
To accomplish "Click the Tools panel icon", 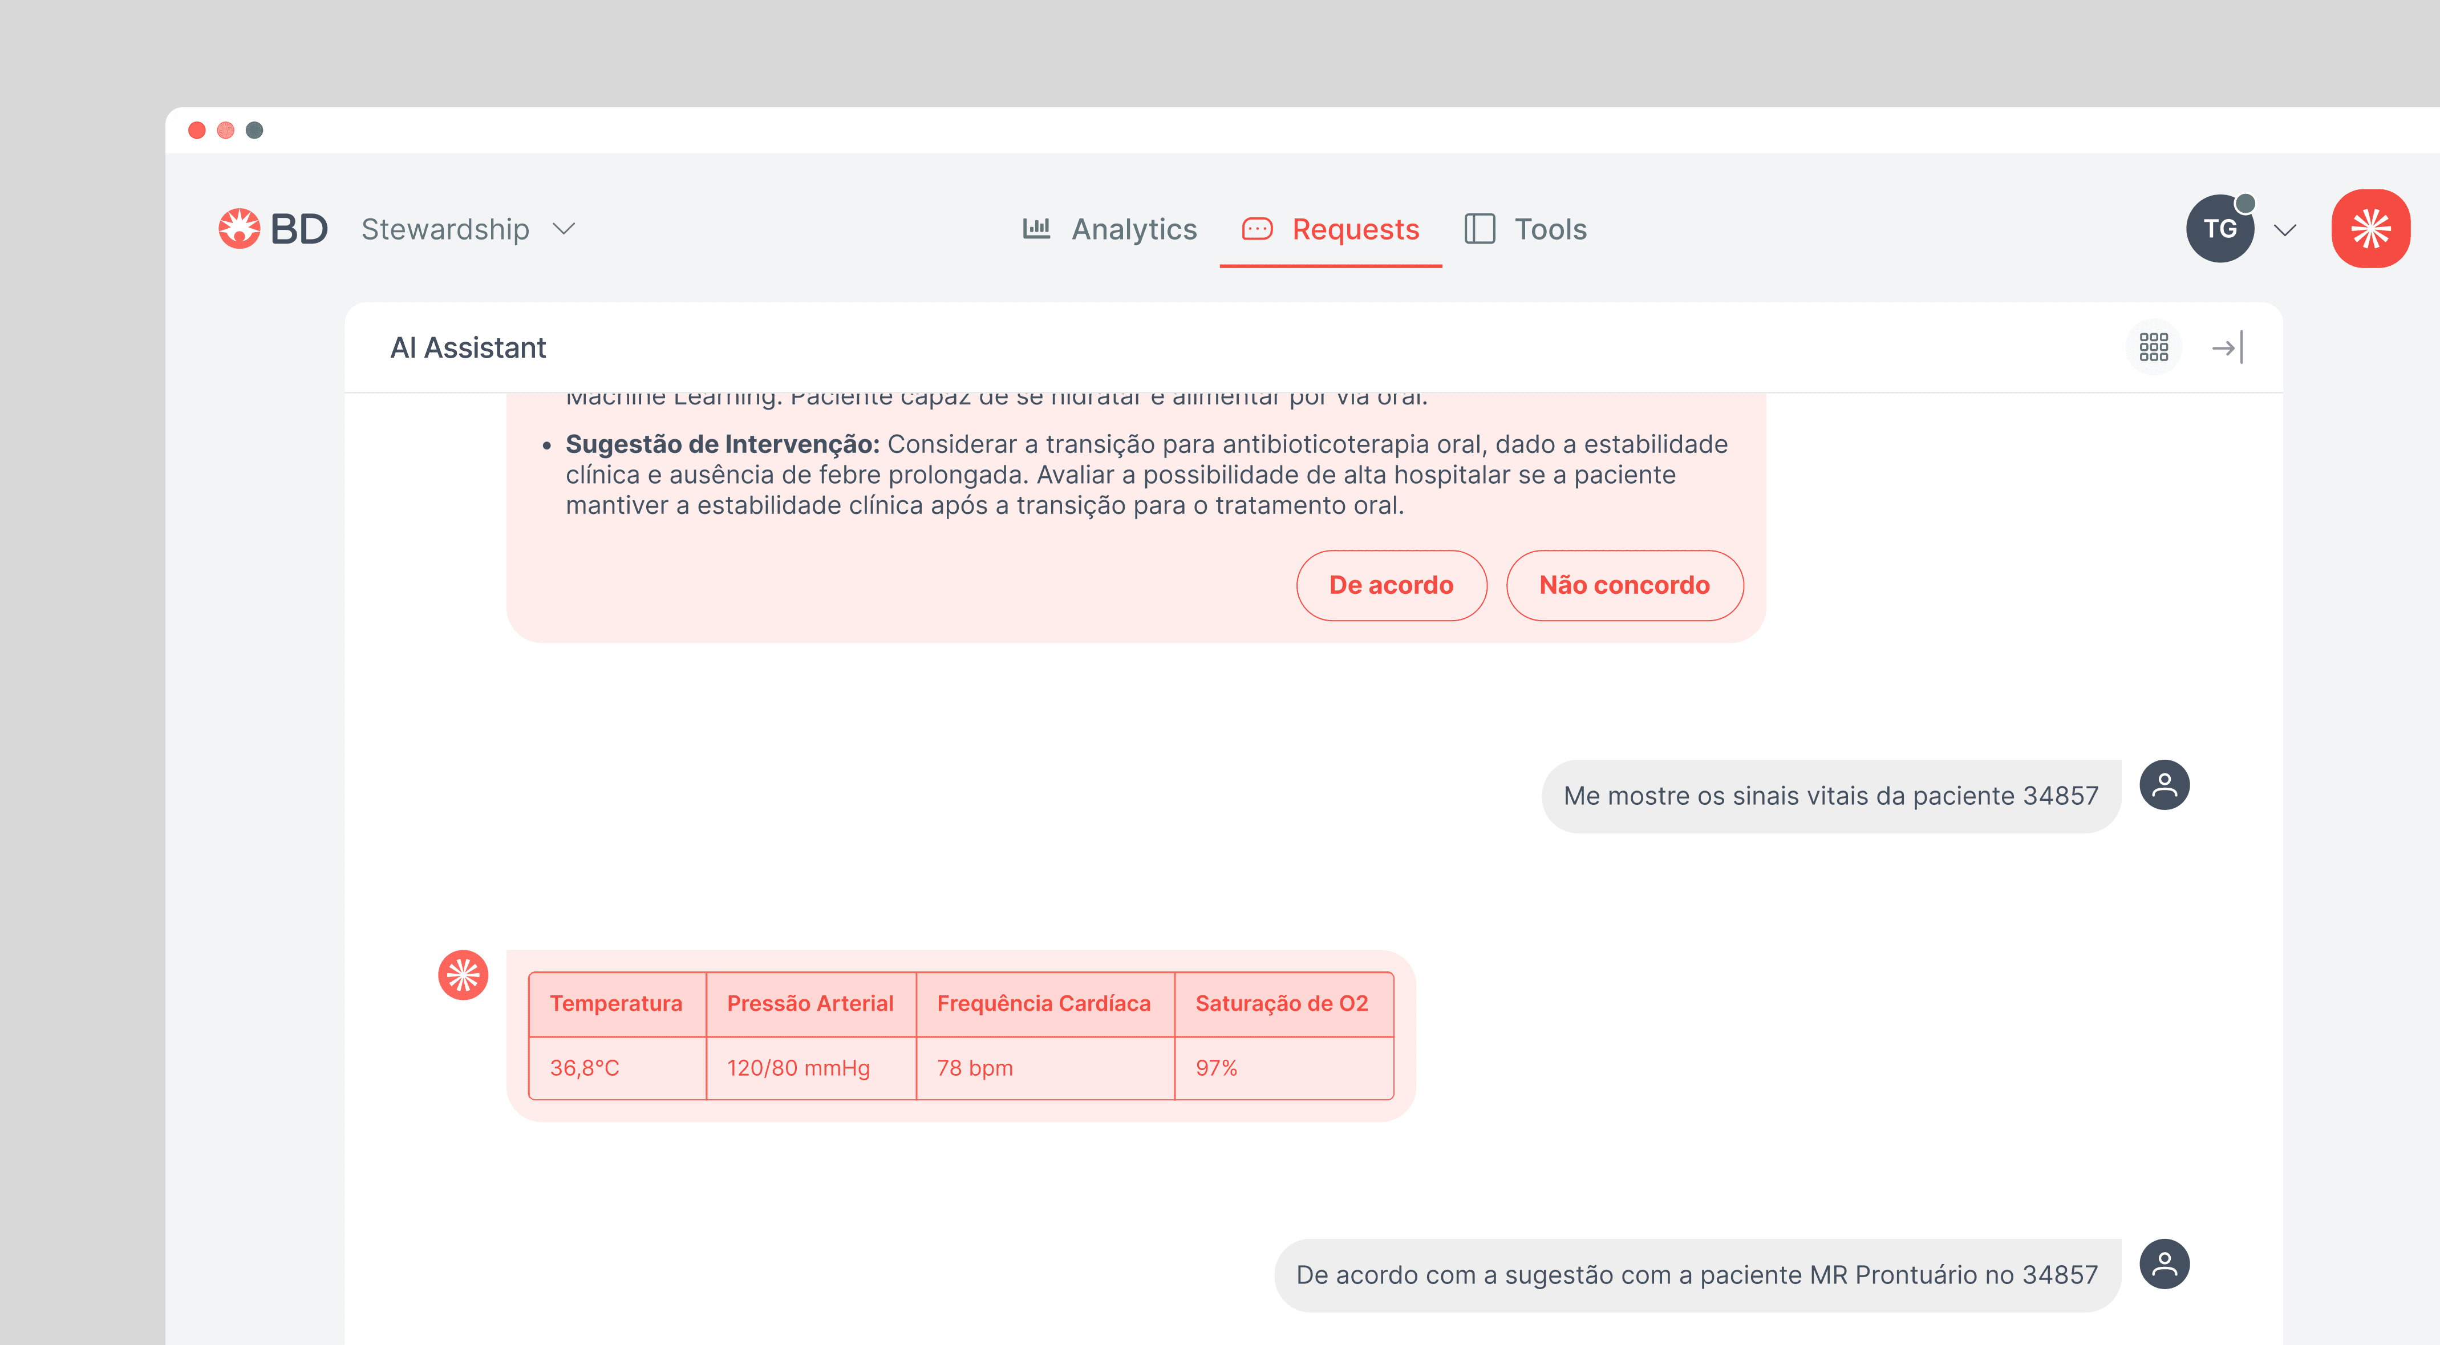I will pos(1478,228).
